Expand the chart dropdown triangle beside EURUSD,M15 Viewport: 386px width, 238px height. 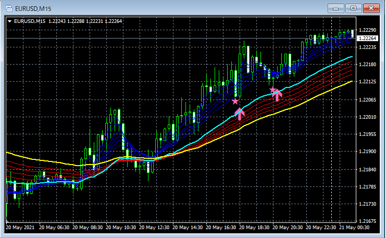point(9,21)
